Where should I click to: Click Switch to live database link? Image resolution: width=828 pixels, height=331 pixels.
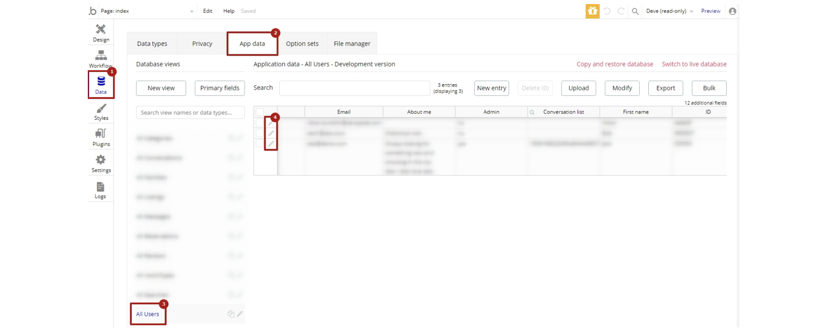coord(694,64)
